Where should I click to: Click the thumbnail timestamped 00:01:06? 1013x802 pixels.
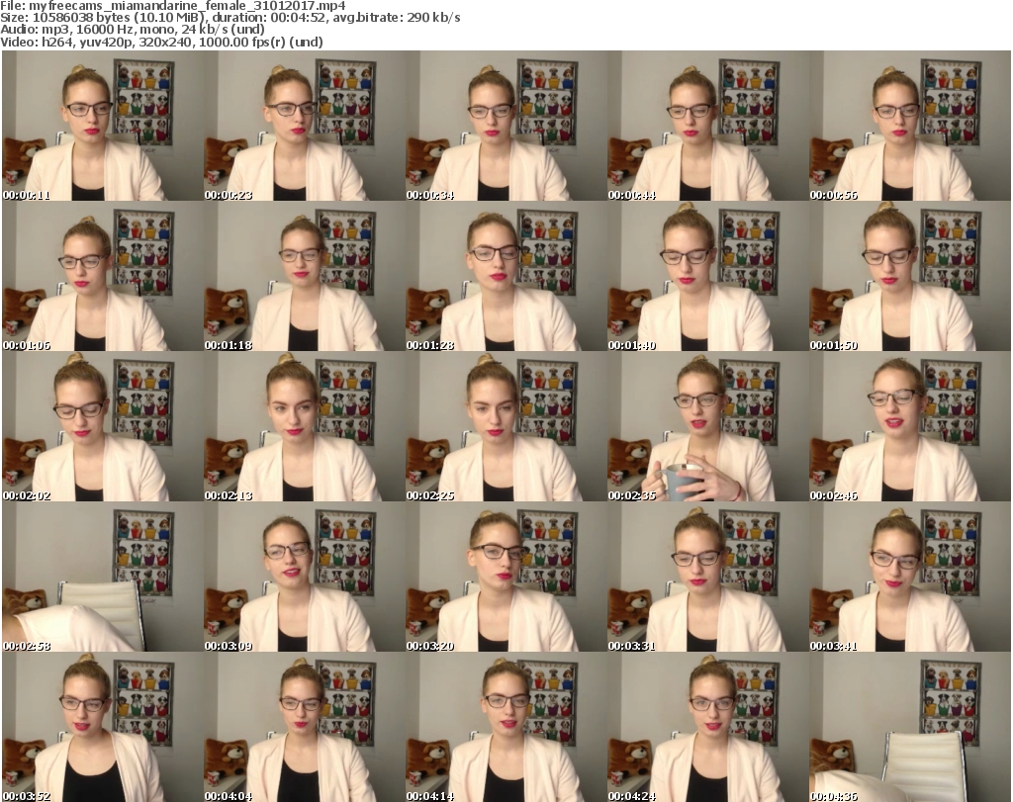click(102, 278)
